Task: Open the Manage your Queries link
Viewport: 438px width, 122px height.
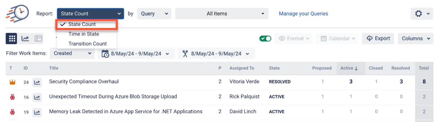Action: [x=303, y=14]
